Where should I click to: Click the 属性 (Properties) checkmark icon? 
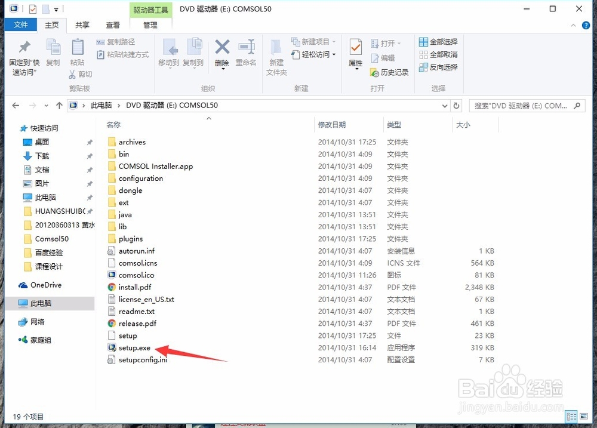[x=356, y=47]
